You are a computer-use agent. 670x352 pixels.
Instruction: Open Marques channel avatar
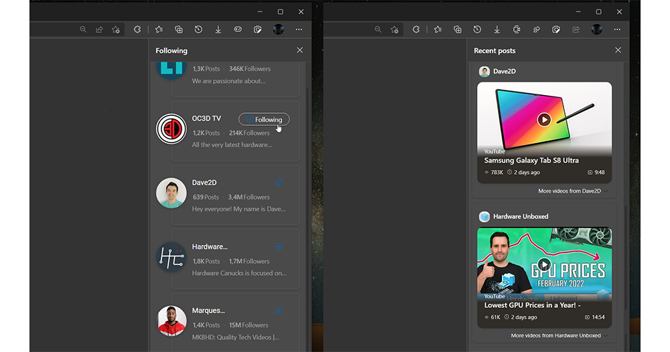pyautogui.click(x=172, y=321)
